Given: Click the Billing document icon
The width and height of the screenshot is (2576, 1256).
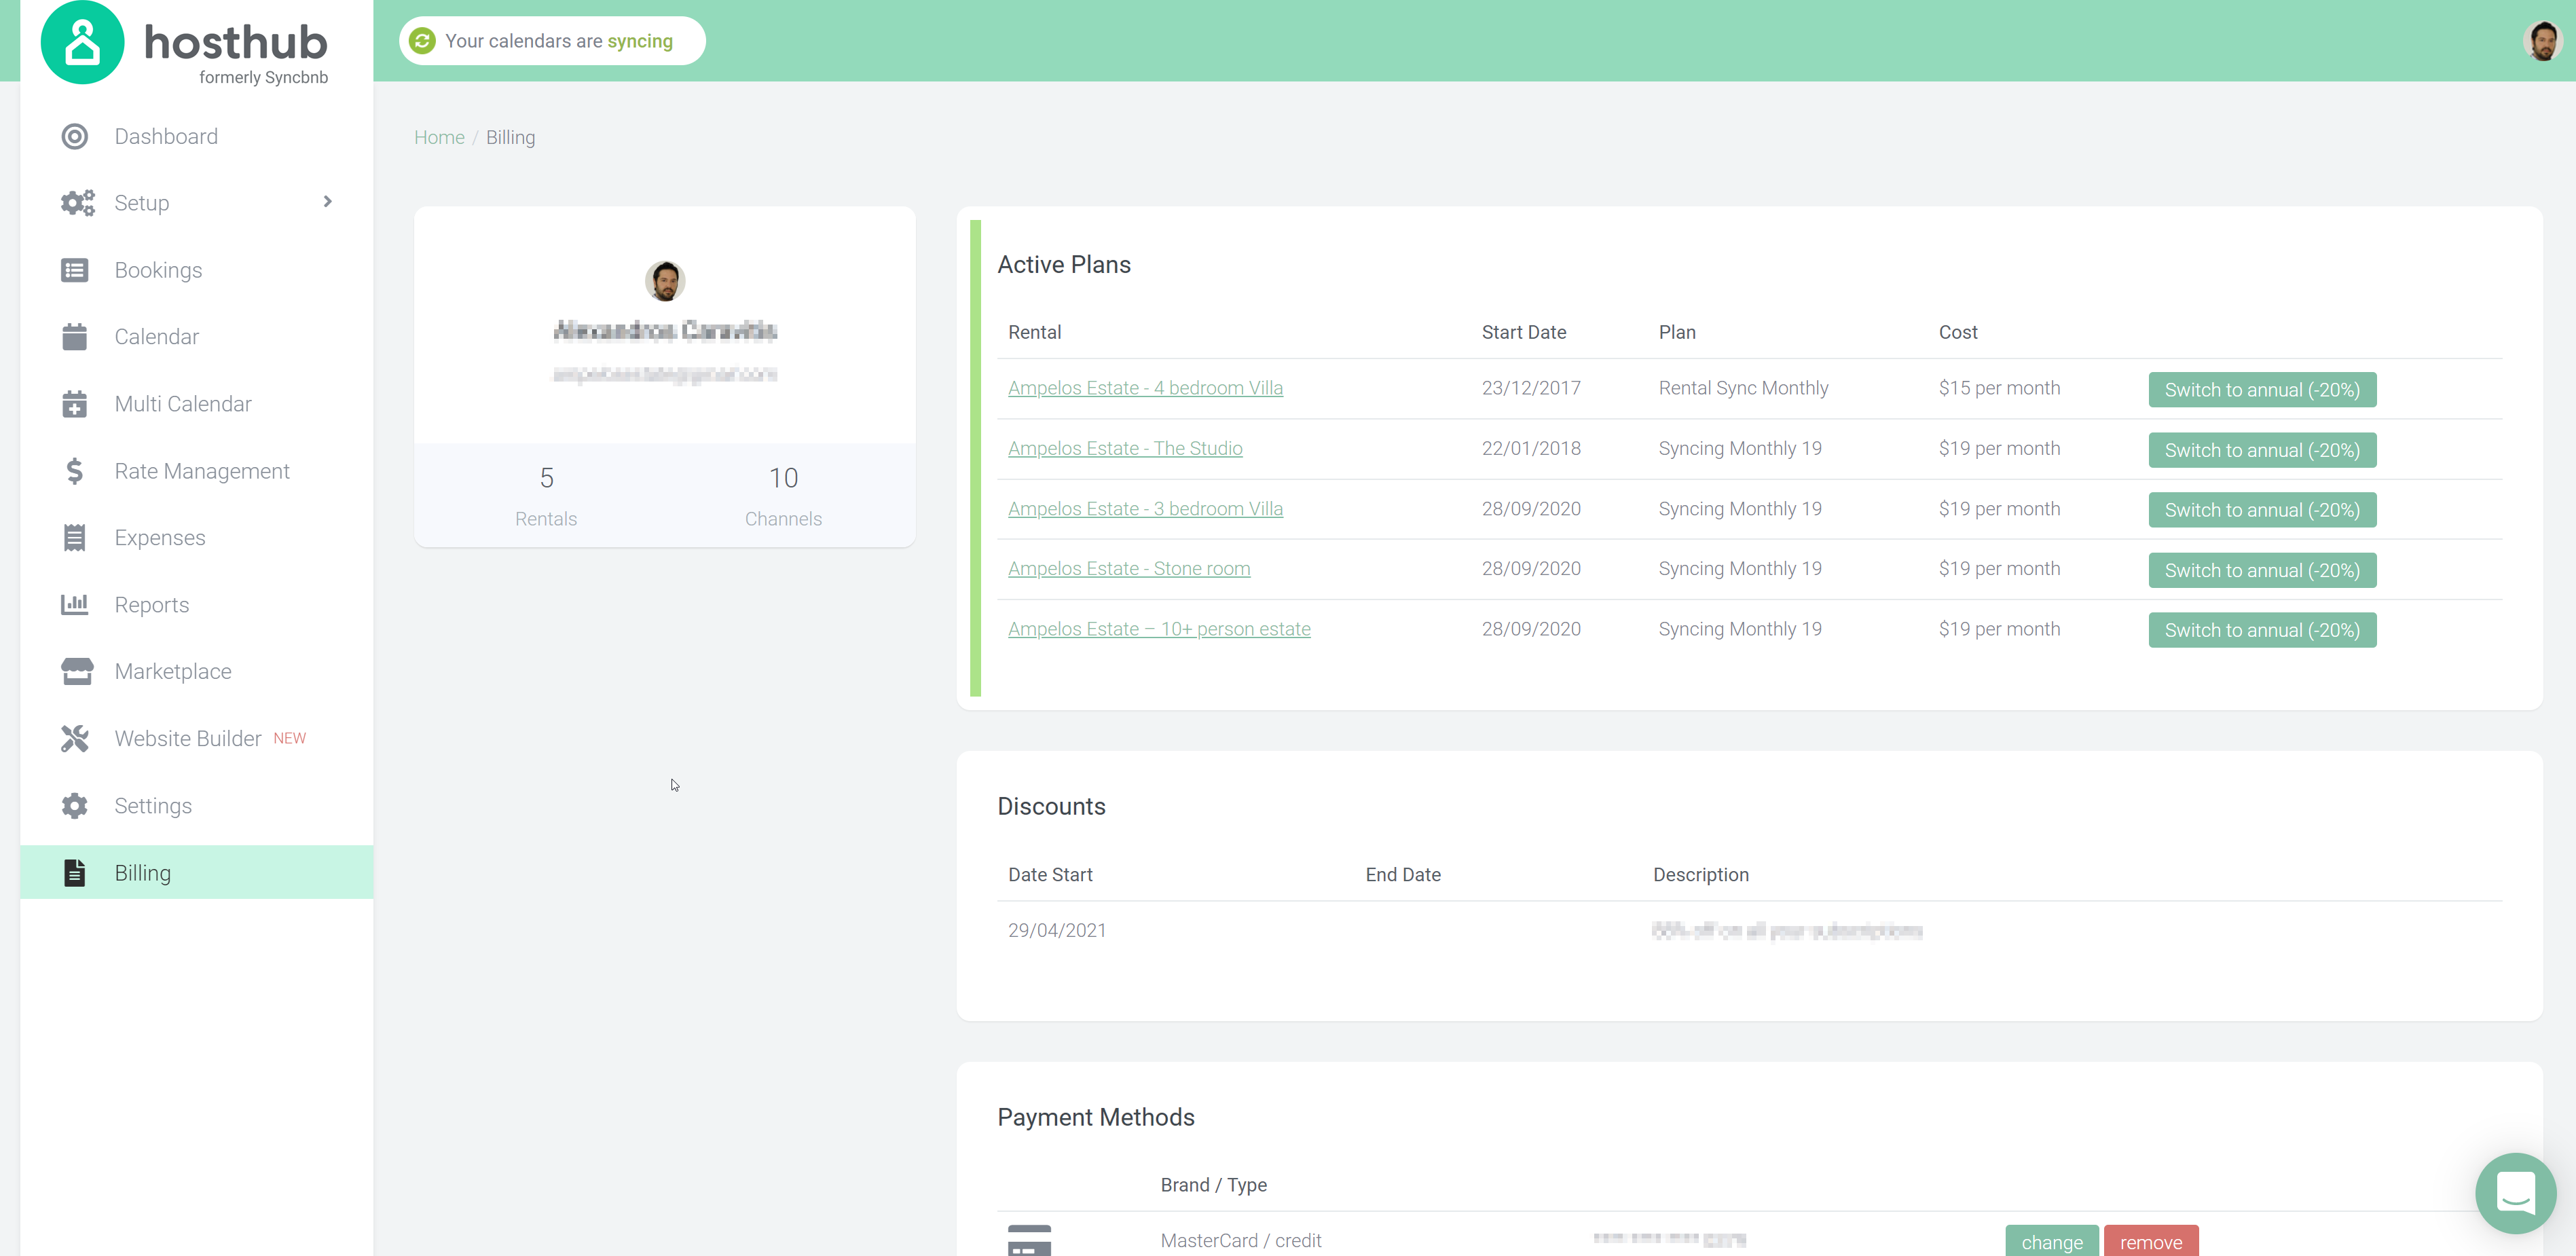Looking at the screenshot, I should 75,872.
